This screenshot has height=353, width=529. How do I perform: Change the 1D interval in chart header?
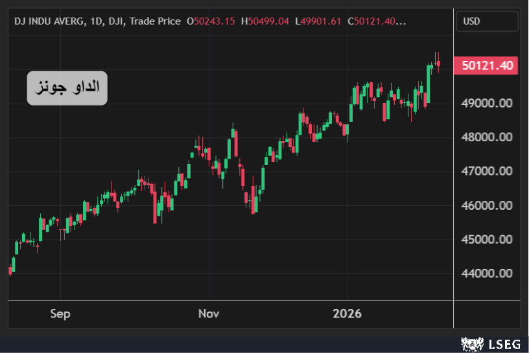point(97,21)
